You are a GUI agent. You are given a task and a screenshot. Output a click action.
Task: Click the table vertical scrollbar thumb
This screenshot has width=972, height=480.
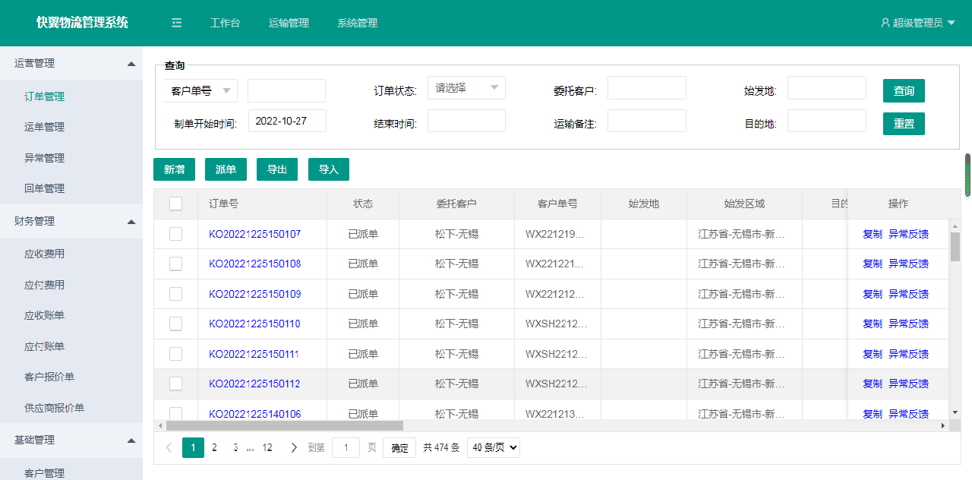(955, 247)
